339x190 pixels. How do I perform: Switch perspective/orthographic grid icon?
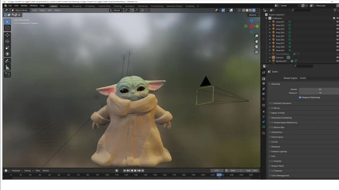(257, 52)
